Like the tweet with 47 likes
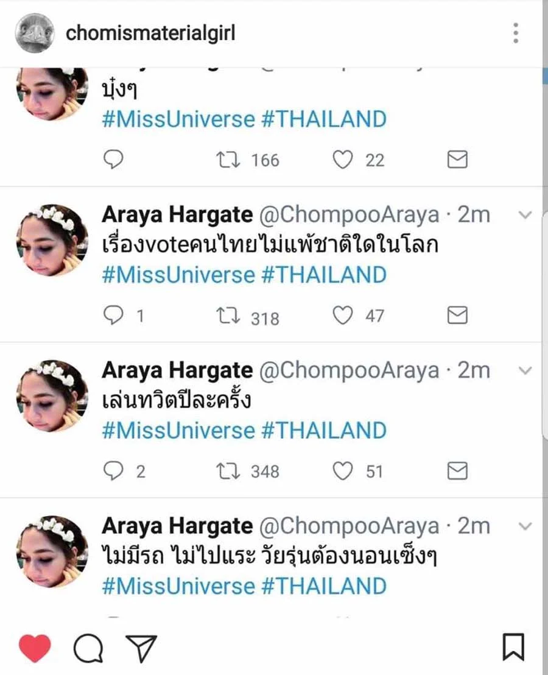This screenshot has width=548, height=675. point(343,315)
